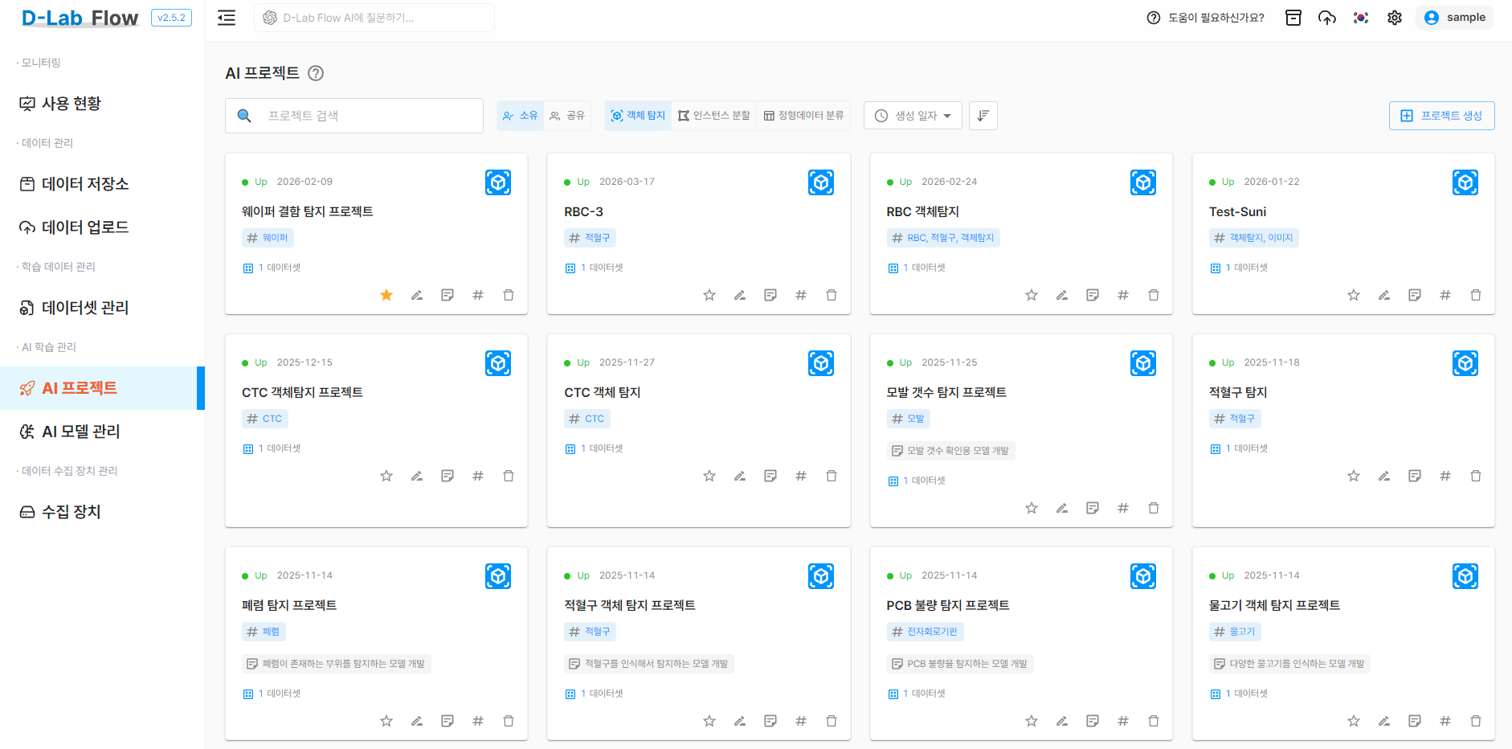
Task: Click the v2.5.2 version badge
Action: point(171,18)
